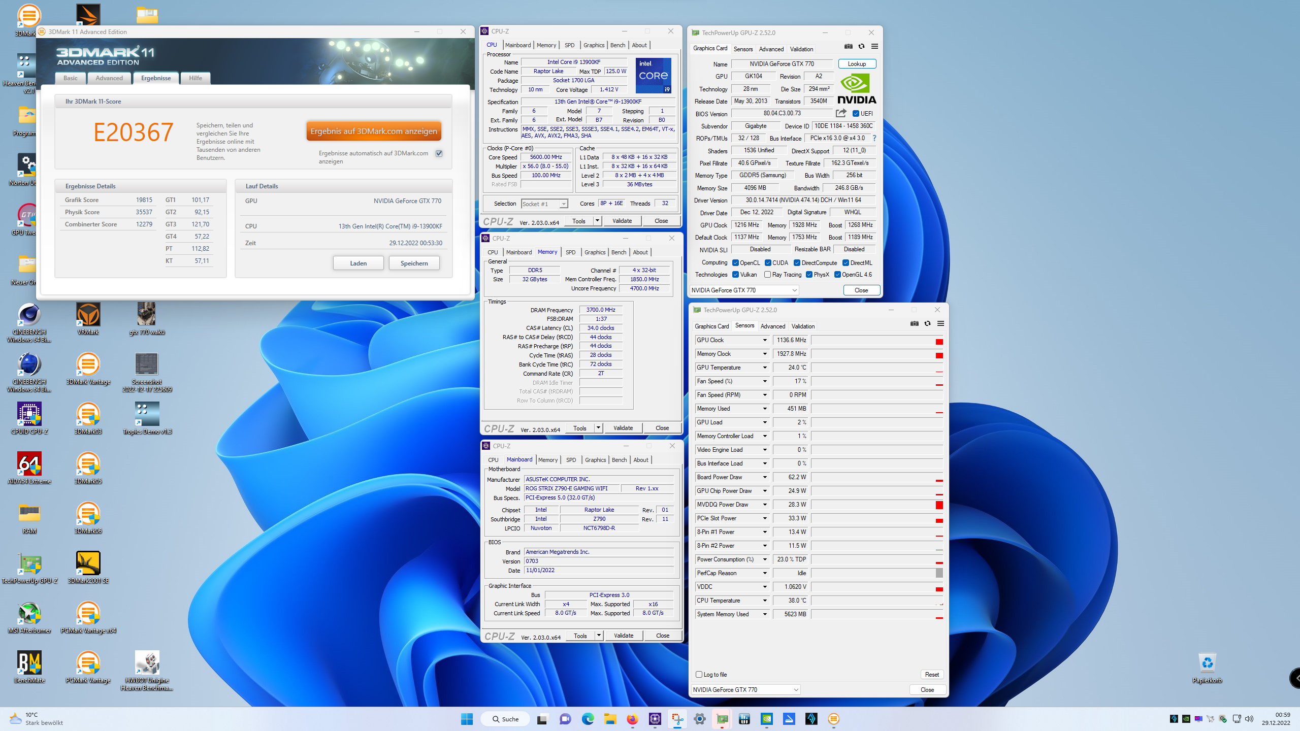Click the weather widget showing 10°C

coord(37,719)
